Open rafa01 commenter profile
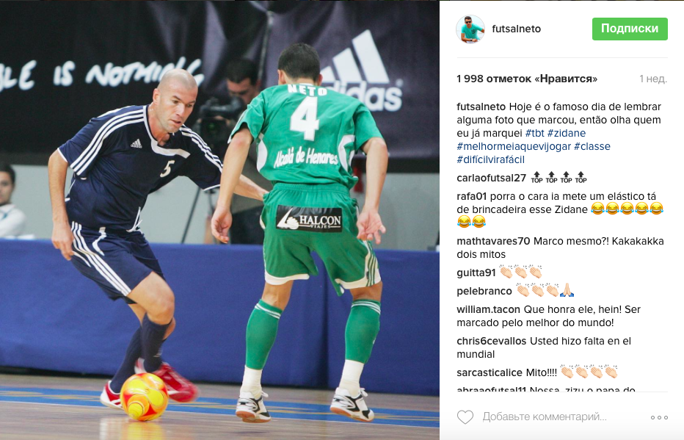The image size is (684, 440). coord(472,196)
